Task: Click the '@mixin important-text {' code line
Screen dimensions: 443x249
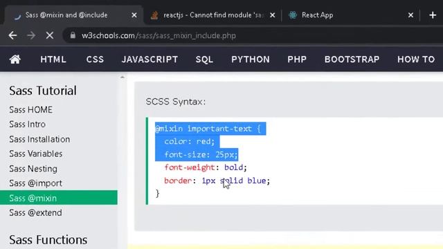Action: click(x=208, y=129)
